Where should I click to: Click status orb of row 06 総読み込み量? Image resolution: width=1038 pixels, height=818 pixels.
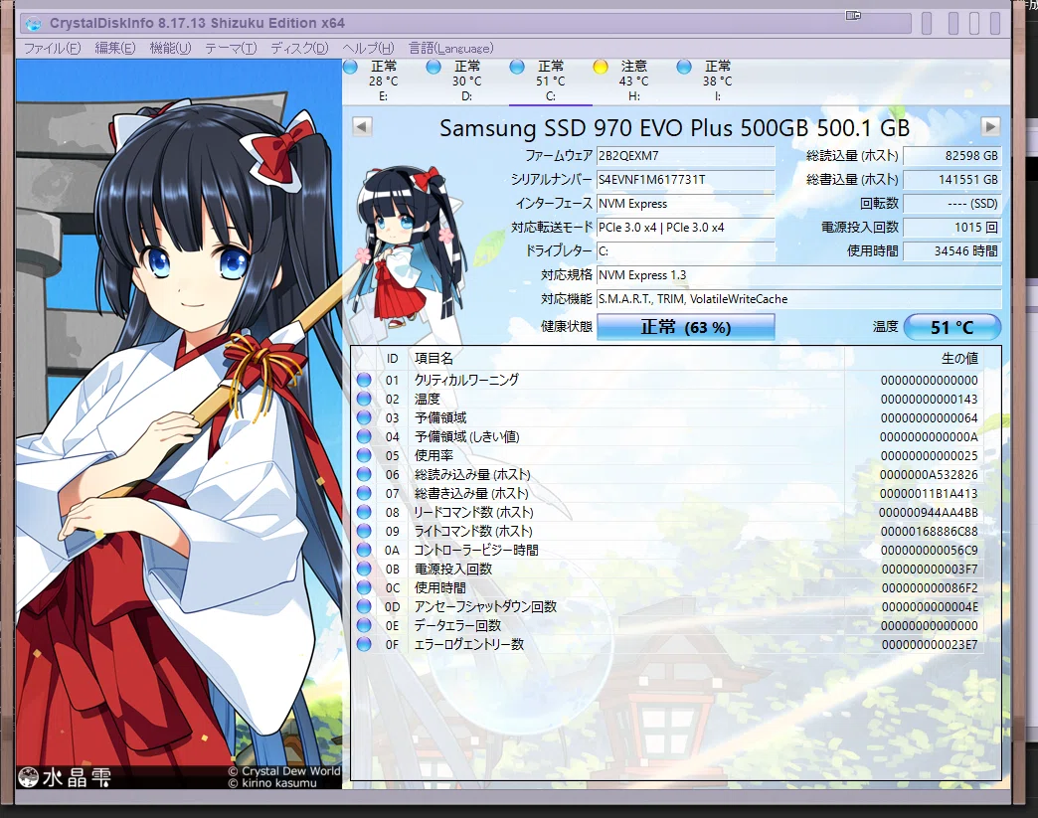click(x=364, y=474)
